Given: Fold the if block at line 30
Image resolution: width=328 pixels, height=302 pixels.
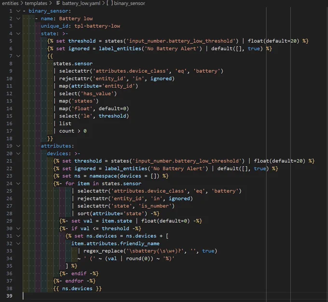Looking at the screenshot, I should (x=18, y=228).
